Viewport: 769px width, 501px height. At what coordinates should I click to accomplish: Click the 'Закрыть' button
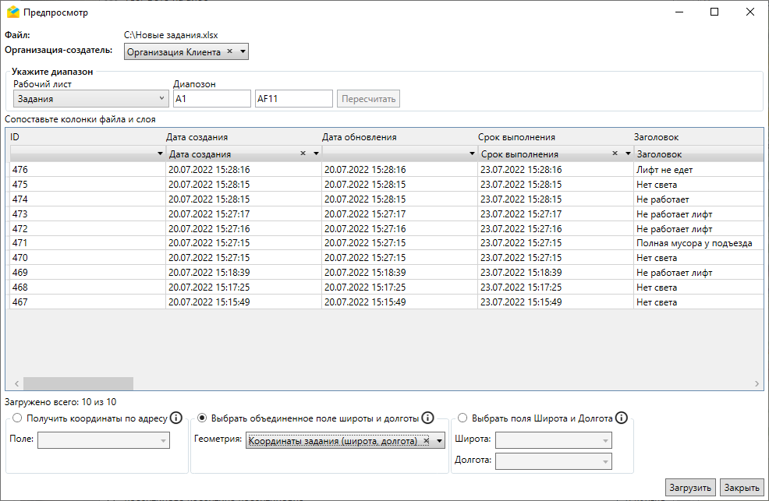[x=741, y=488]
